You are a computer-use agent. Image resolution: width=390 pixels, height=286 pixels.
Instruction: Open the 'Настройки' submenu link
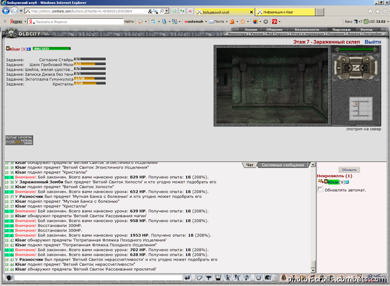point(372,34)
